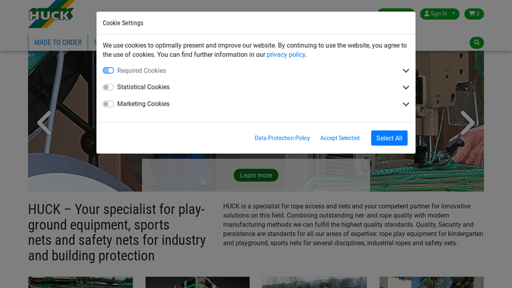Enable the Statistical Cookies switch
The height and width of the screenshot is (288, 512).
(108, 87)
